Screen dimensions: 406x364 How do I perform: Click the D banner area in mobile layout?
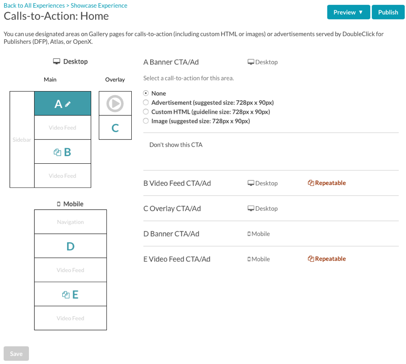click(x=70, y=246)
